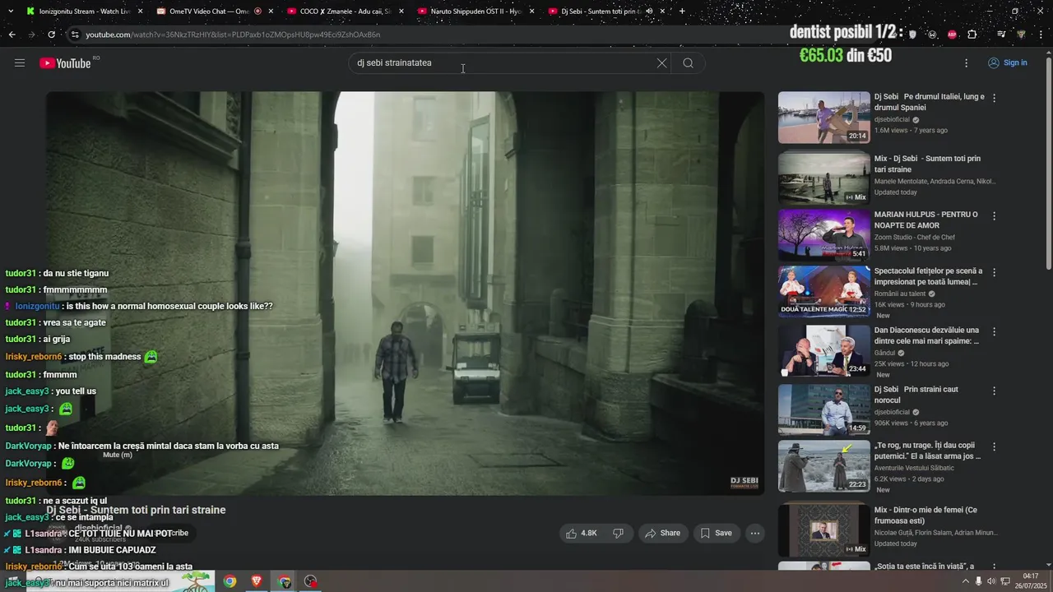
Task: Click the Share button under the video
Action: point(663,533)
